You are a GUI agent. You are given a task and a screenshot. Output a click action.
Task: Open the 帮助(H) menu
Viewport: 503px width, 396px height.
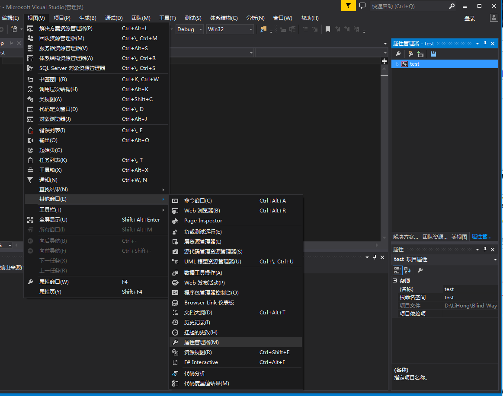click(x=310, y=18)
